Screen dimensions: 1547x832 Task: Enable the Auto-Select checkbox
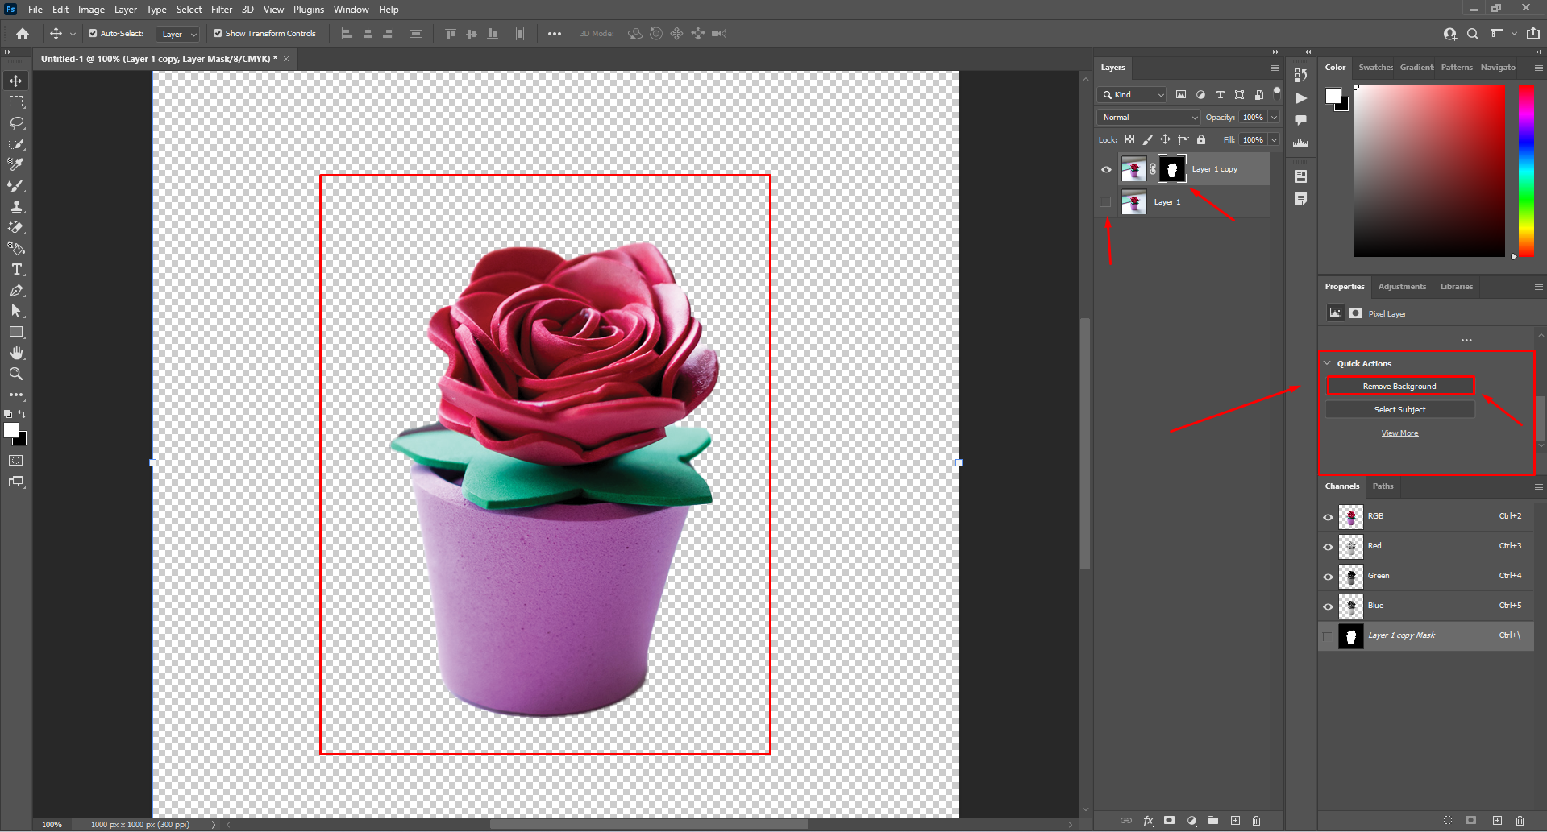click(x=94, y=33)
